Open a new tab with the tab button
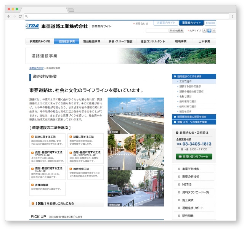Image resolution: width=244 pixels, height=229 pixels. 71,10
